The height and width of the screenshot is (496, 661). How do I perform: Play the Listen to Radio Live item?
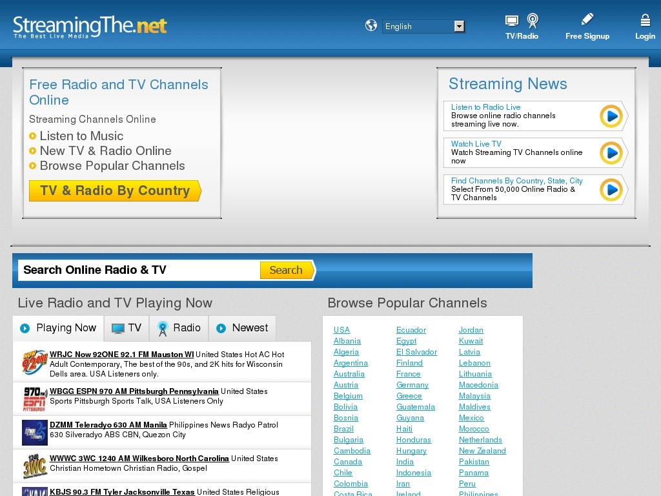pos(611,116)
